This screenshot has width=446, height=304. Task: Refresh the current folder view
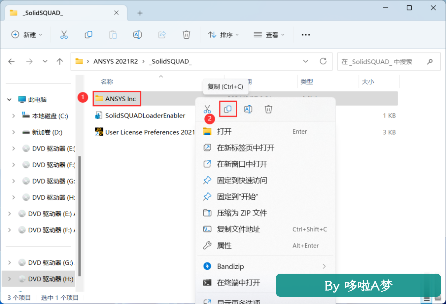323,61
